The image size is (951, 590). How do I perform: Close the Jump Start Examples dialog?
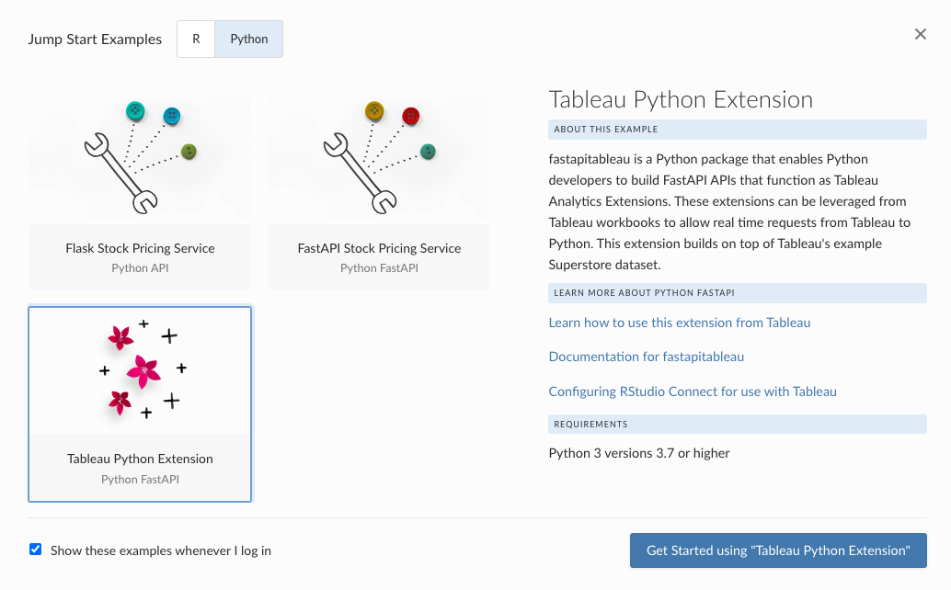[x=920, y=34]
